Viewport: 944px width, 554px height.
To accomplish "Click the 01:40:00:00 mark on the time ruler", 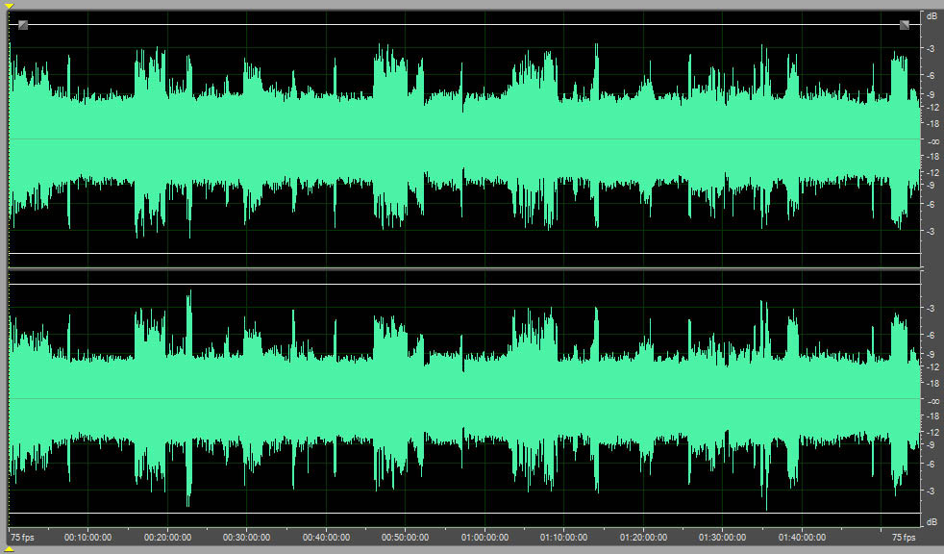I will tap(802, 537).
